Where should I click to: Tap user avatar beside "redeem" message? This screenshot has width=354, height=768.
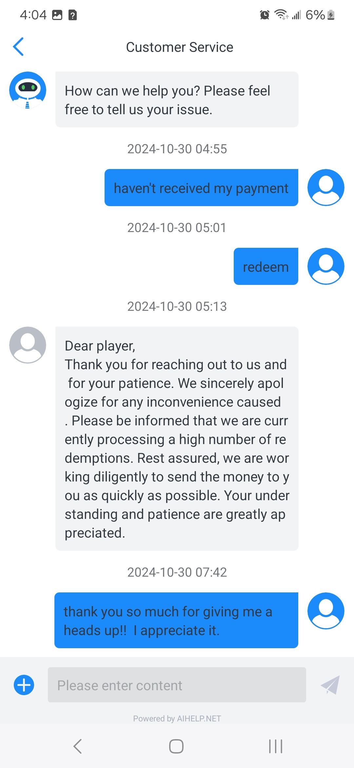pyautogui.click(x=326, y=266)
